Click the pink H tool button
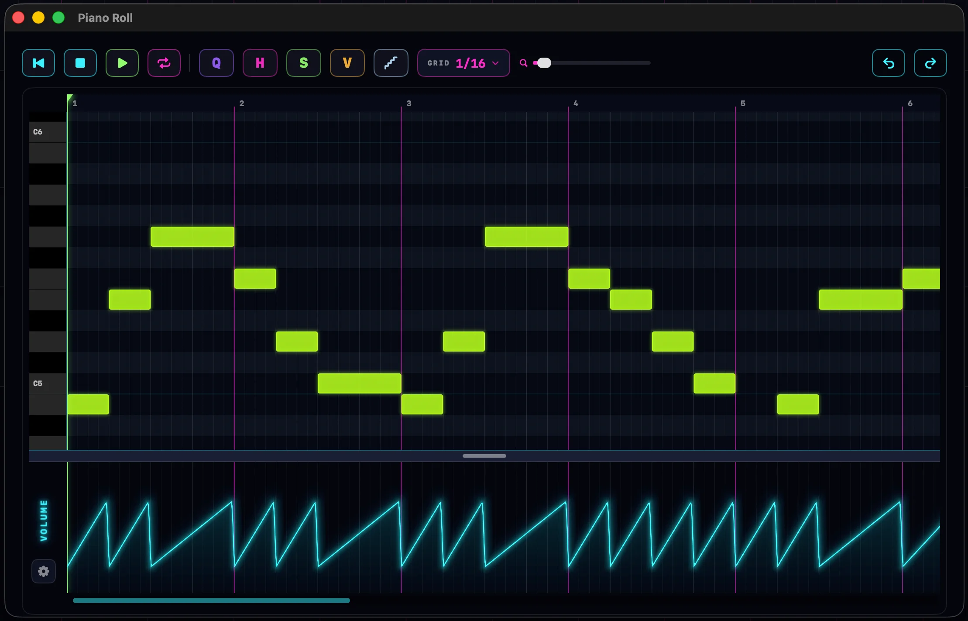Screen dimensions: 968x621 (x=260, y=63)
